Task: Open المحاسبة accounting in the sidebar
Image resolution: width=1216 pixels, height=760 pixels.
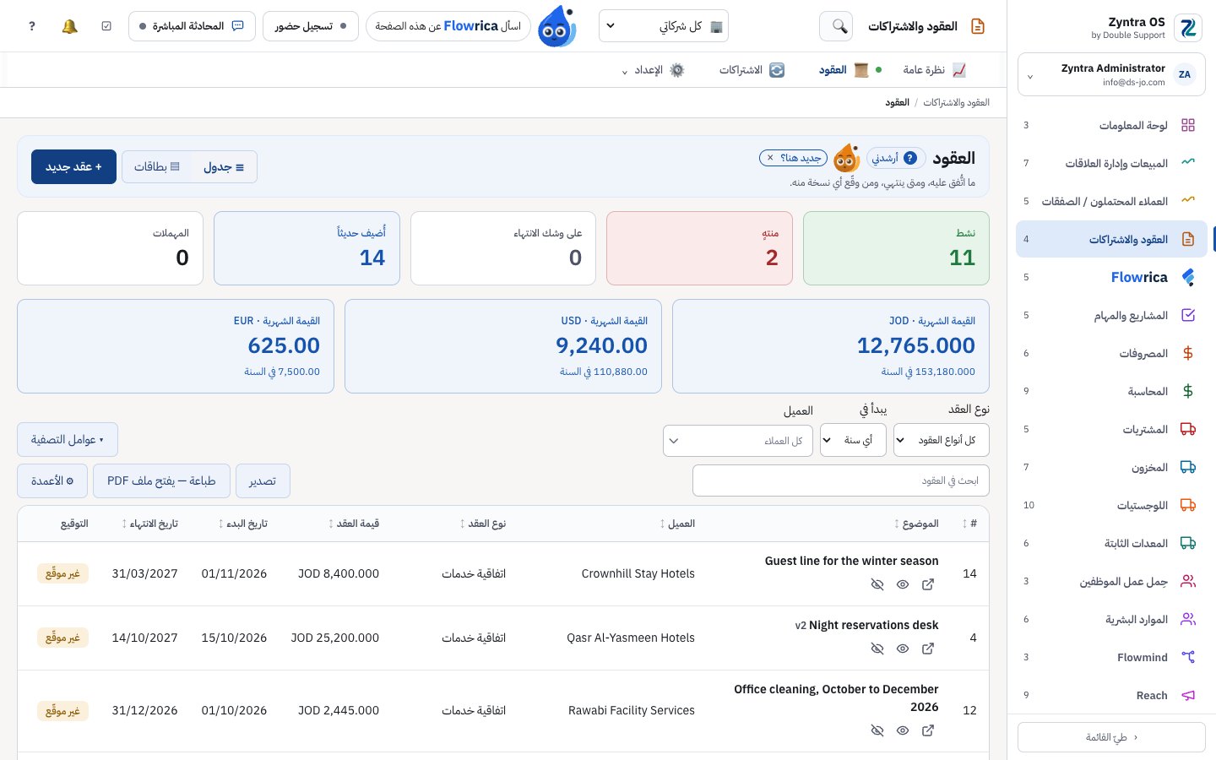Action: [x=1111, y=391]
